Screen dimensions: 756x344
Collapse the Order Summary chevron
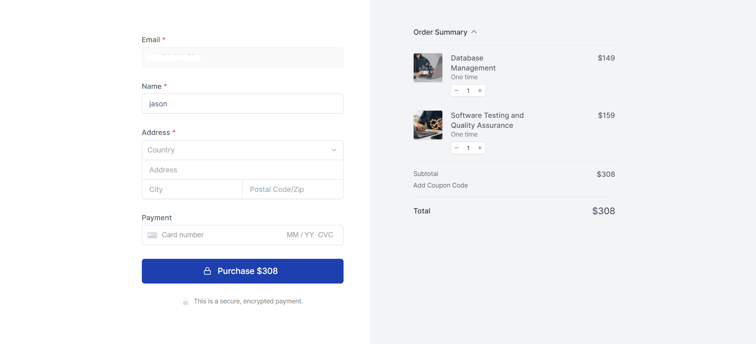coord(474,32)
